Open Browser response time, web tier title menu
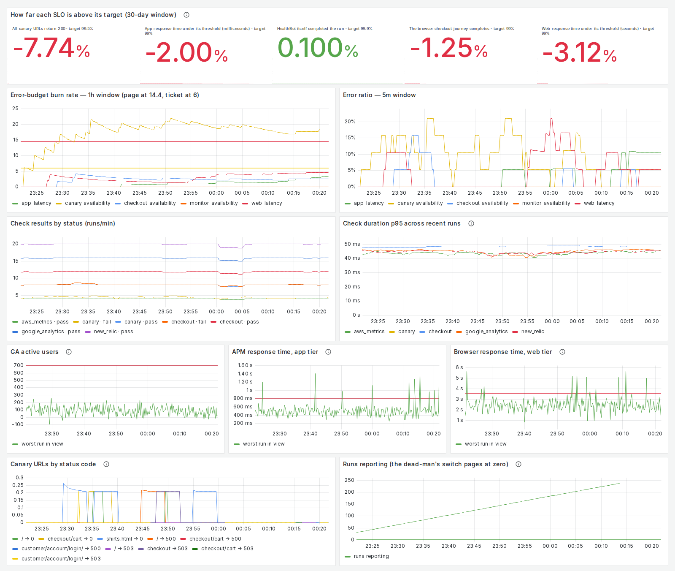 coord(503,352)
